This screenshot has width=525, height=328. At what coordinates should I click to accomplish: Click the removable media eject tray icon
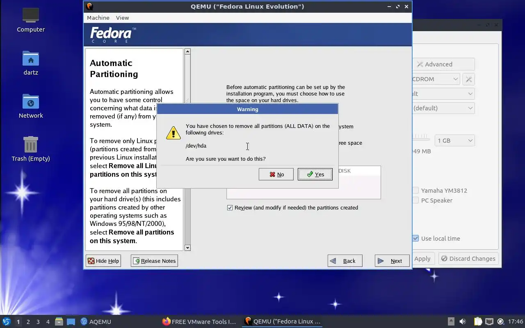point(451,321)
